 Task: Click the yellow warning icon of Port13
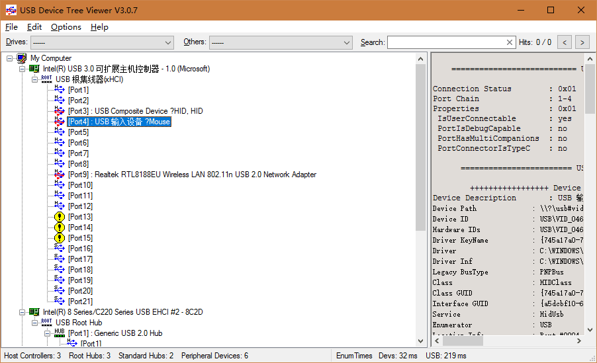[x=60, y=217]
